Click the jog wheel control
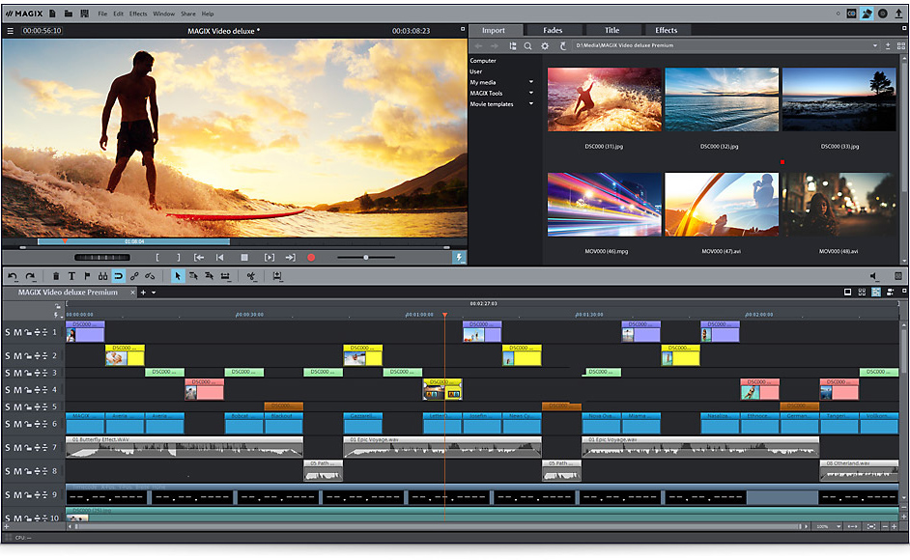This screenshot has height=560, width=910. tap(102, 257)
